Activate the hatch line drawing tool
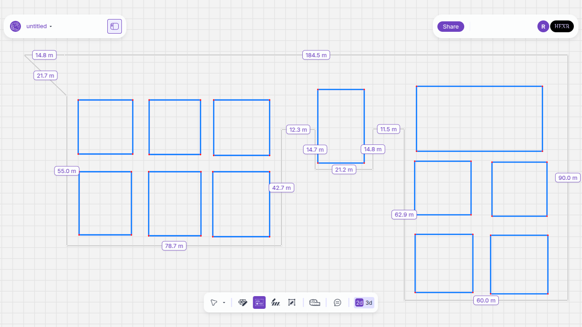Image resolution: width=582 pixels, height=327 pixels. [x=276, y=302]
